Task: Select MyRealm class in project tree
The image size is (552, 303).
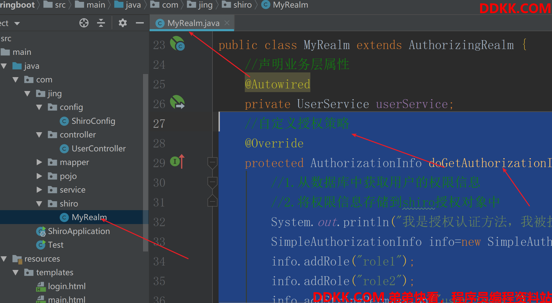Action: tap(89, 217)
